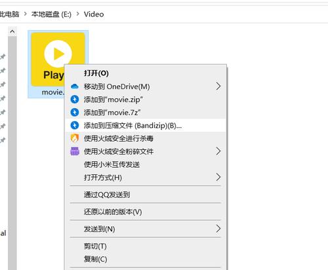This screenshot has width=328, height=270.
Task: Click the topmost pin icon in sidebar
Action: [x=3, y=57]
